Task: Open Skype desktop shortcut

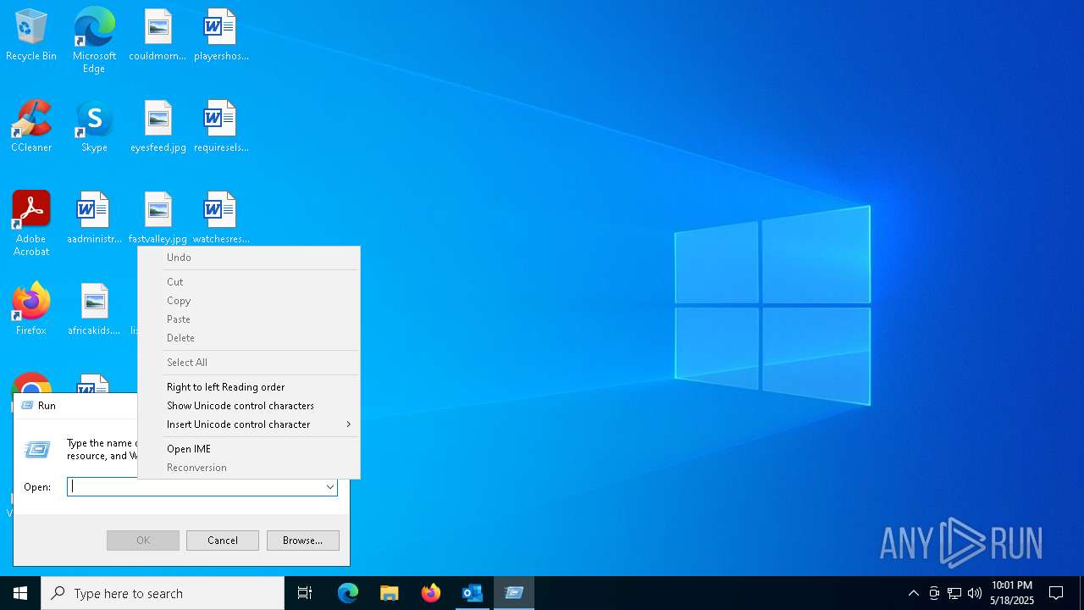Action: coord(94,127)
